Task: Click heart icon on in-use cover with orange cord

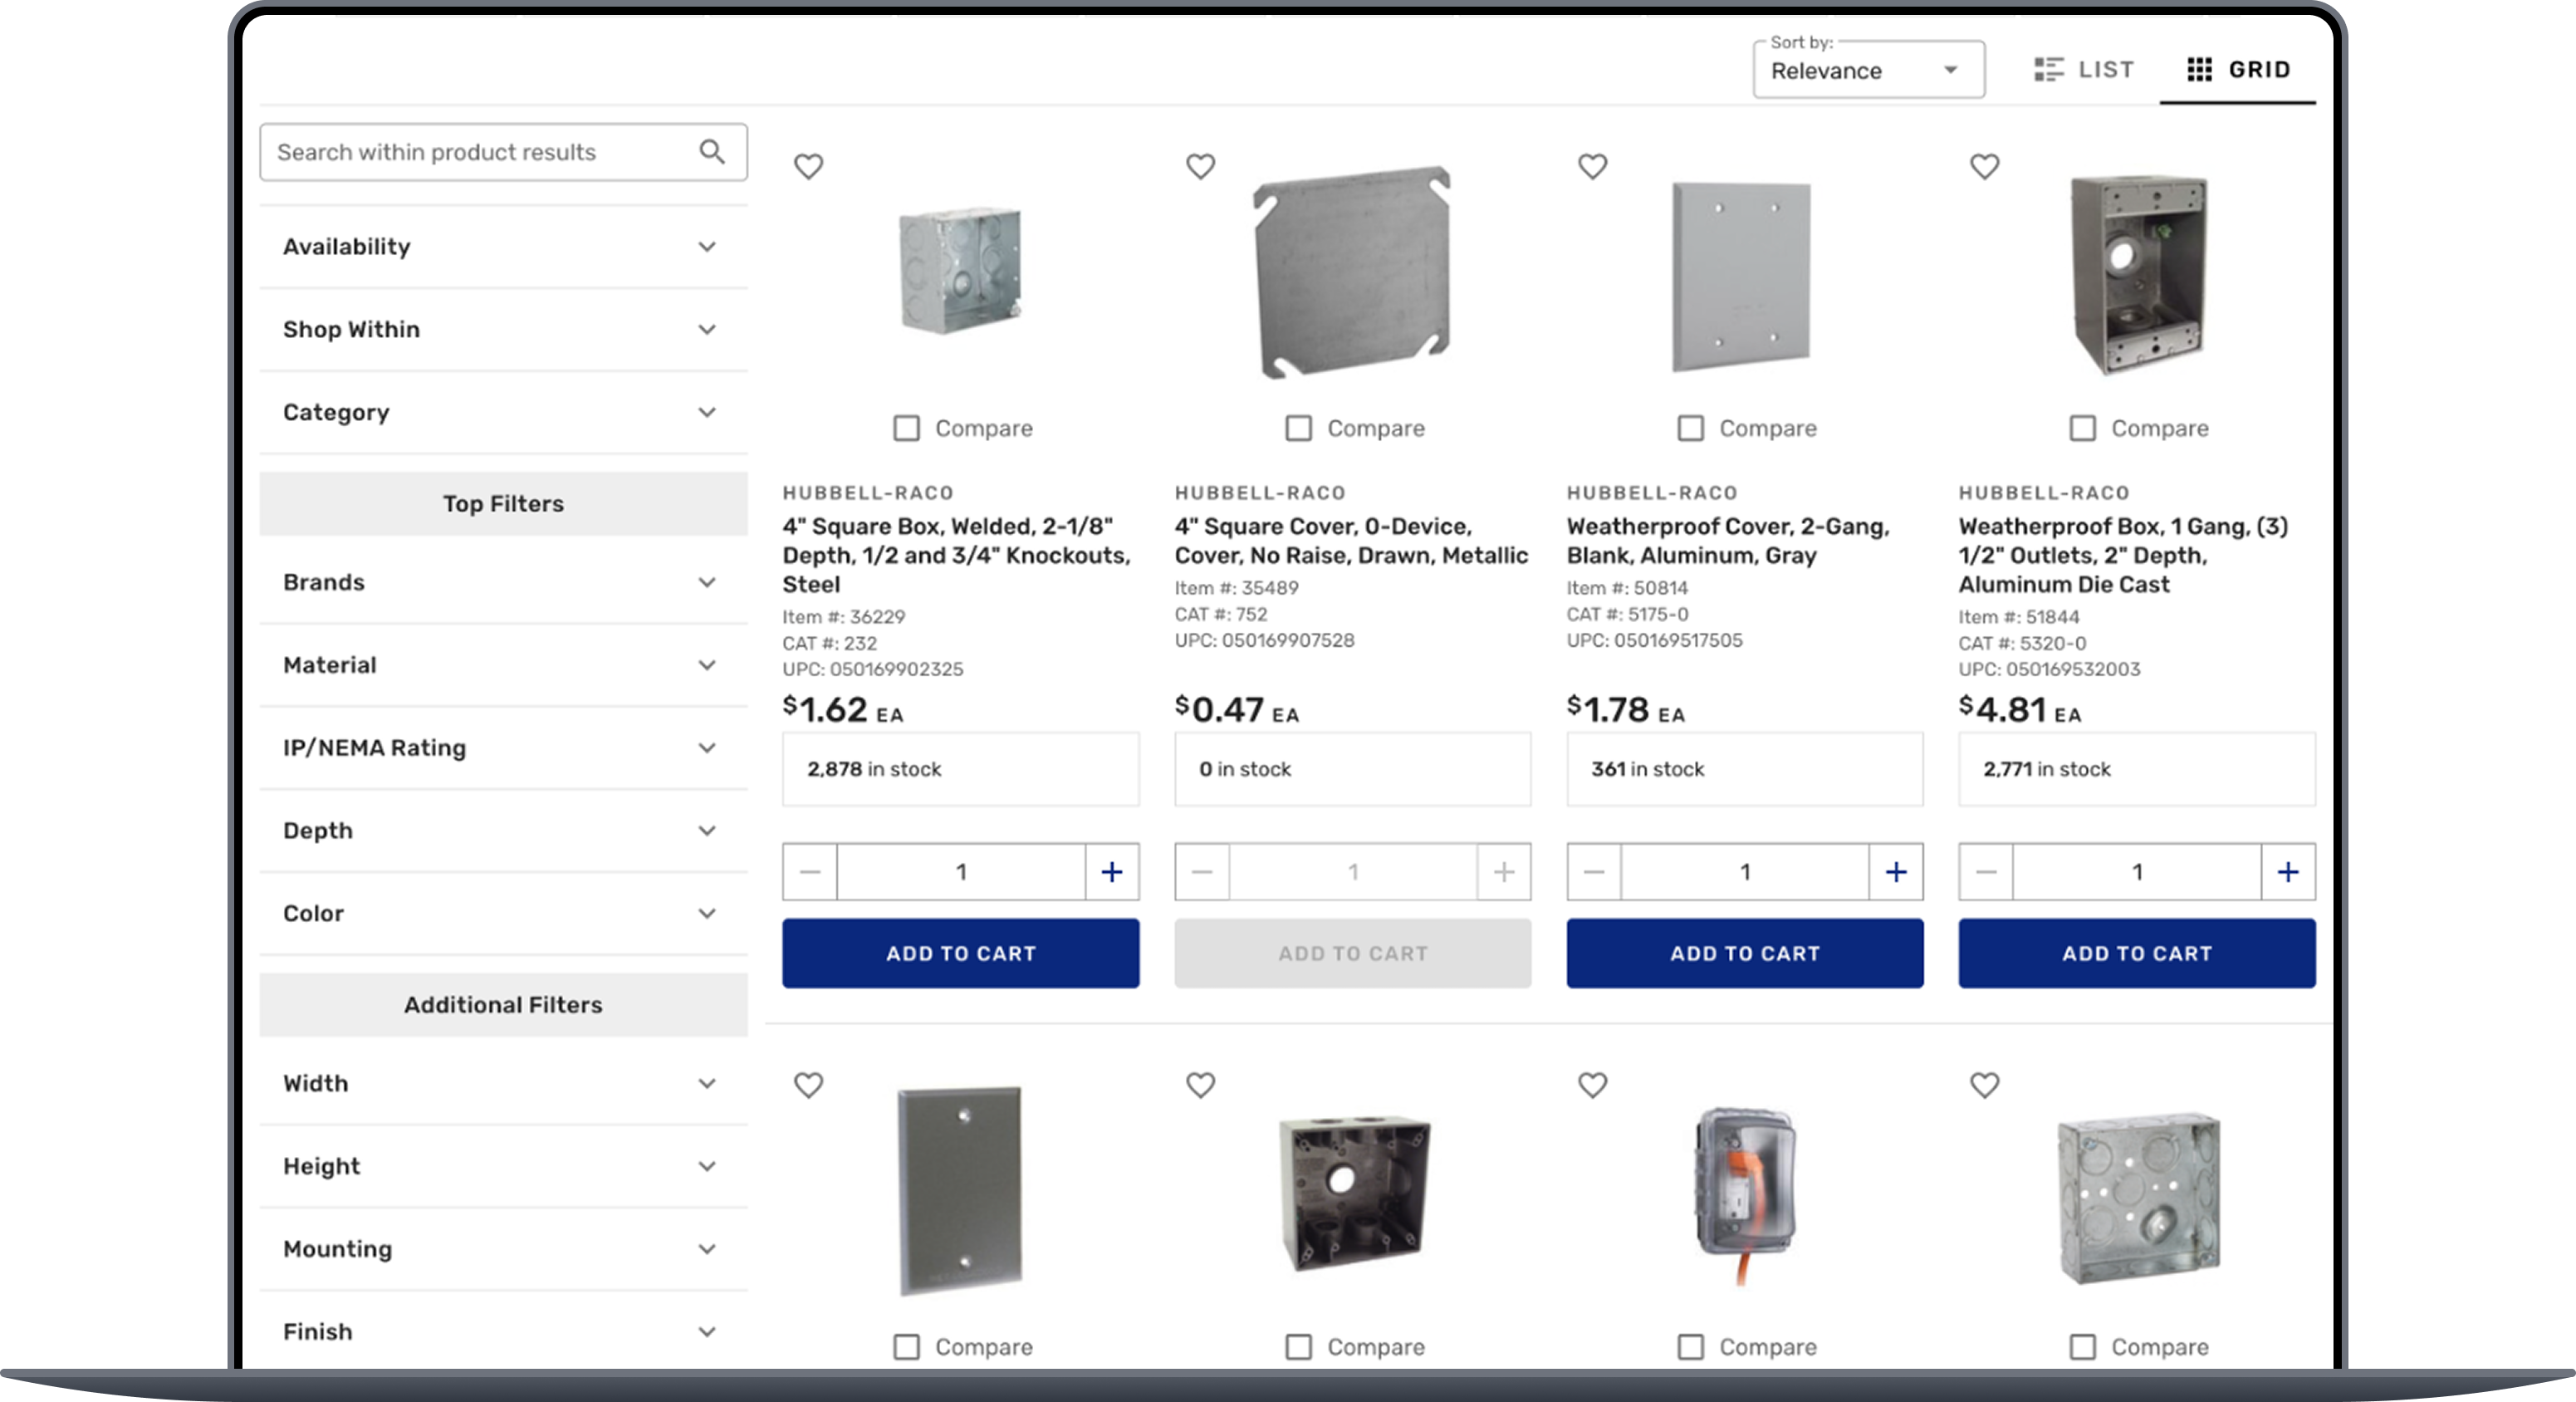Action: [x=1592, y=1085]
